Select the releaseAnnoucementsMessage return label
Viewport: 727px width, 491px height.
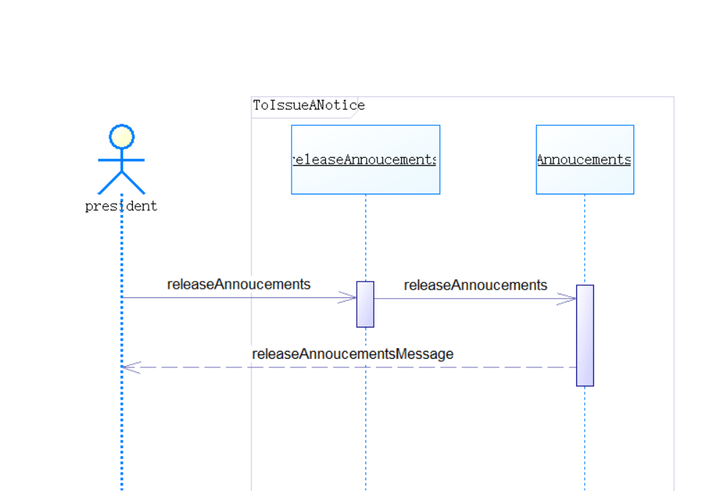pyautogui.click(x=352, y=354)
